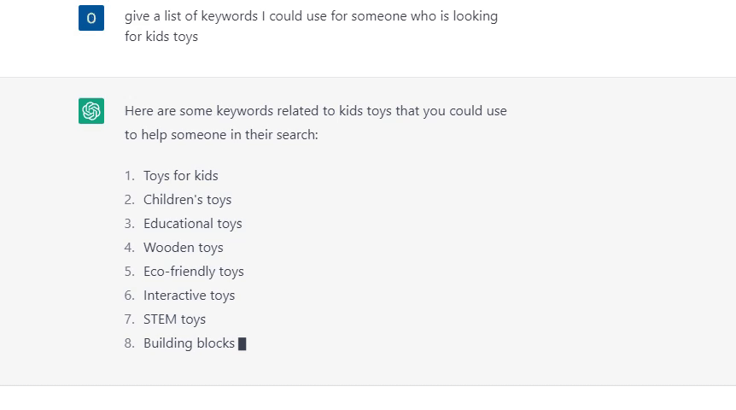Select list item 'Wooden toys'

[x=183, y=248]
